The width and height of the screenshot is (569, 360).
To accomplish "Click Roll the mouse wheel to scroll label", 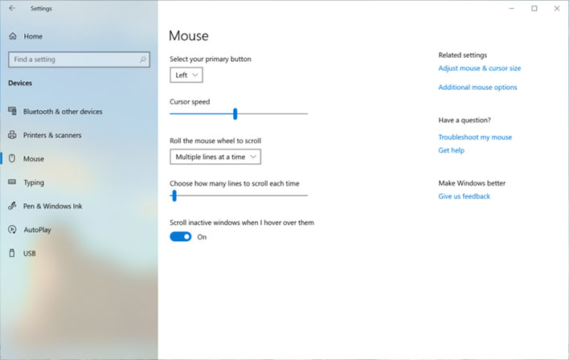I will click(x=215, y=141).
